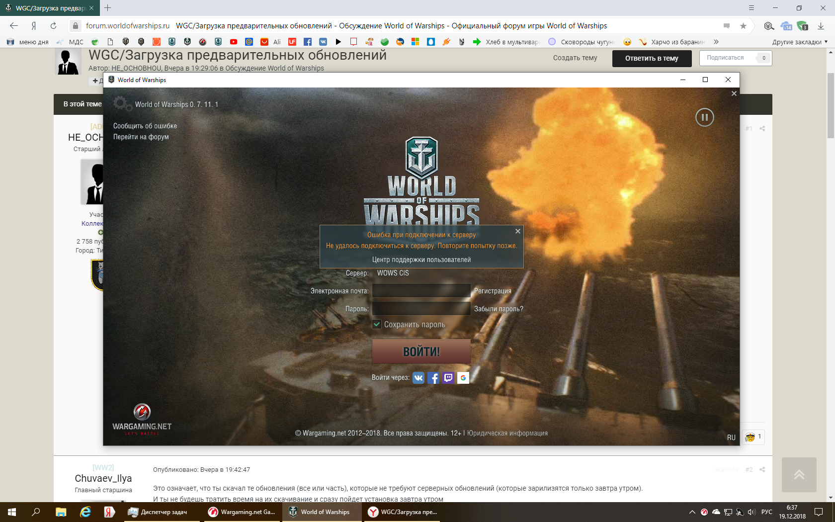Click Ответить в тему button
Image resolution: width=835 pixels, height=522 pixels.
point(652,58)
